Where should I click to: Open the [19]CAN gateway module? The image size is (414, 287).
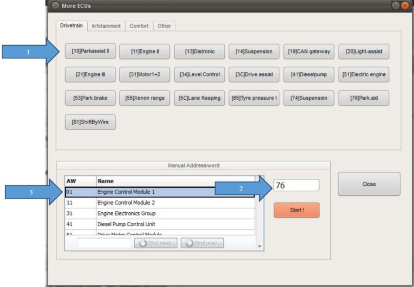pyautogui.click(x=309, y=52)
